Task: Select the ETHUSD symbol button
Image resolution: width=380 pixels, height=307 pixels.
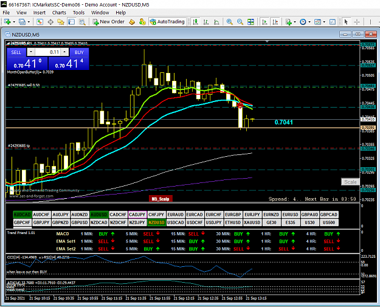Action: point(233,222)
